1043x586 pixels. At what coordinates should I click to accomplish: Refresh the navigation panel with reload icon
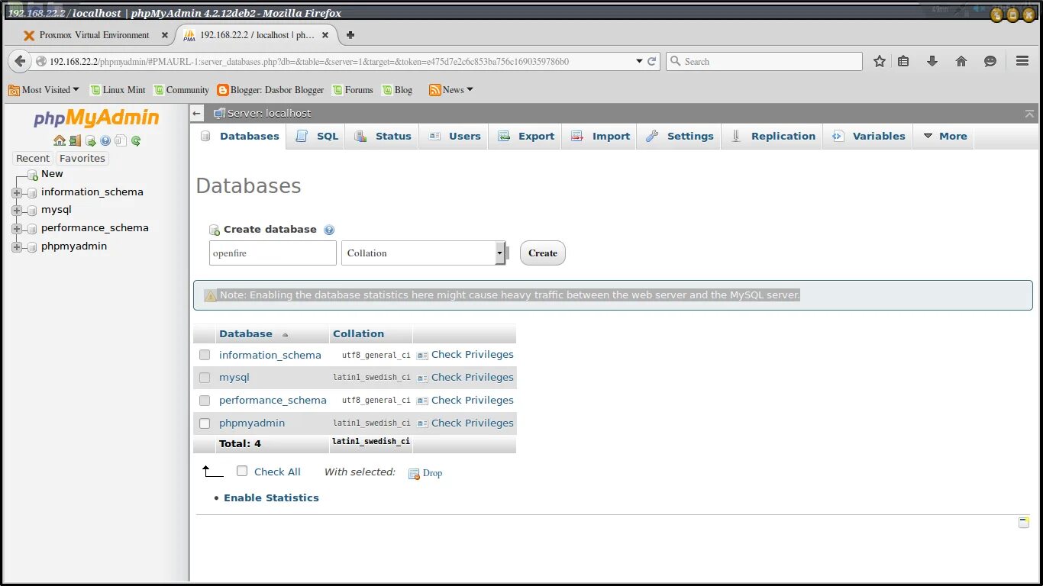point(136,140)
